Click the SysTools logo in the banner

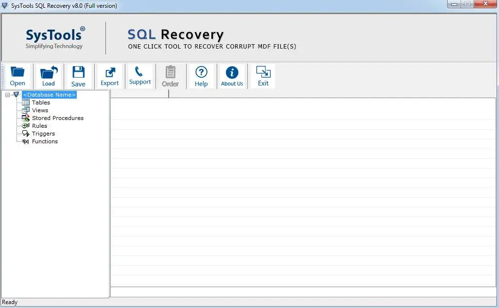(x=55, y=38)
